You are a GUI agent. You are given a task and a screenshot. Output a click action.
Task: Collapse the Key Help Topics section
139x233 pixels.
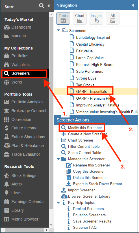coord(58,202)
